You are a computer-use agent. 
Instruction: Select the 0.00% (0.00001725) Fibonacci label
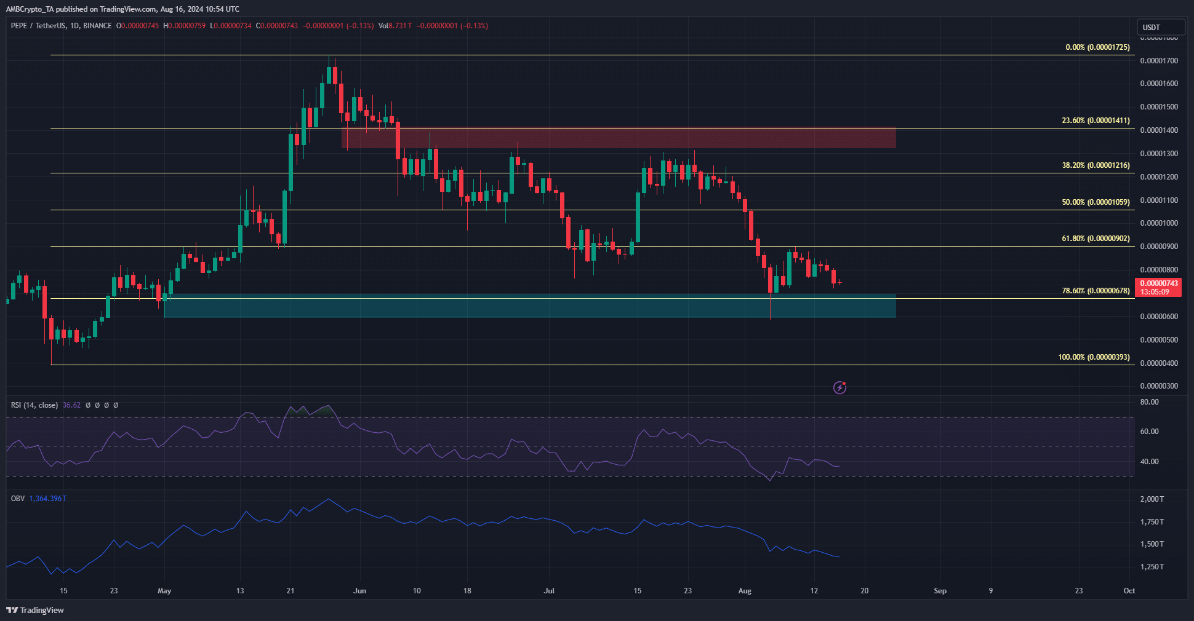(1097, 47)
